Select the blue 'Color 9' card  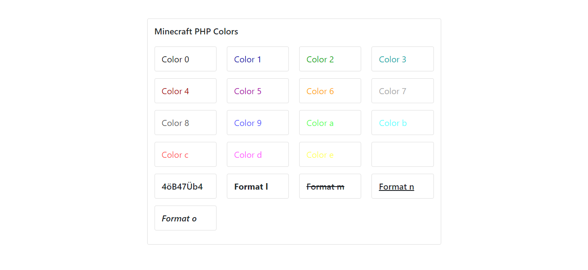coord(258,123)
